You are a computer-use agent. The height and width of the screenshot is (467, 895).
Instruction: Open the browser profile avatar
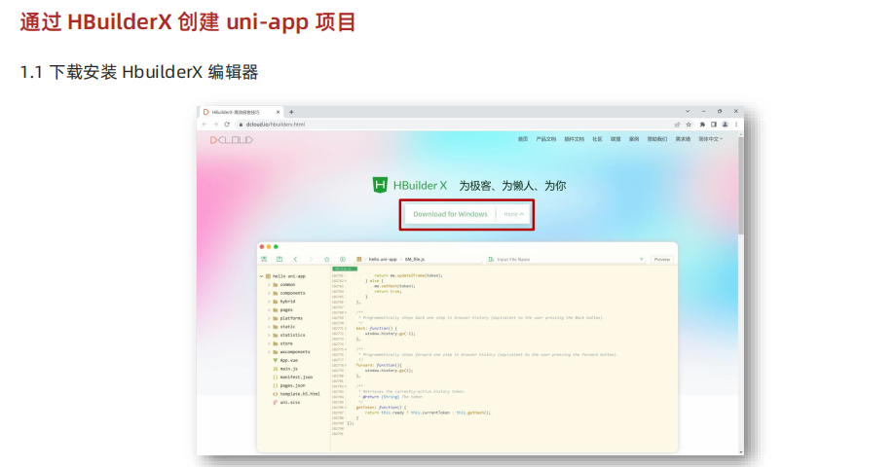click(725, 125)
